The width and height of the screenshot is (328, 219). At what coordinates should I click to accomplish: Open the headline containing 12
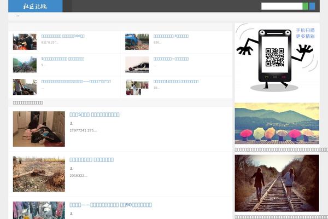[x=175, y=82]
